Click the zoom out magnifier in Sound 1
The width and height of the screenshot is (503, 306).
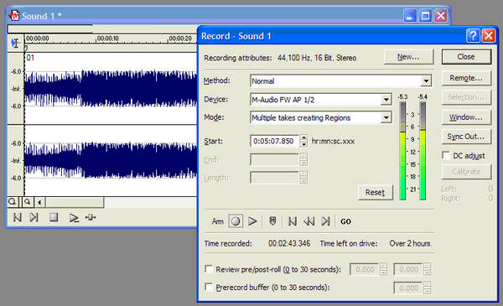[x=13, y=202]
